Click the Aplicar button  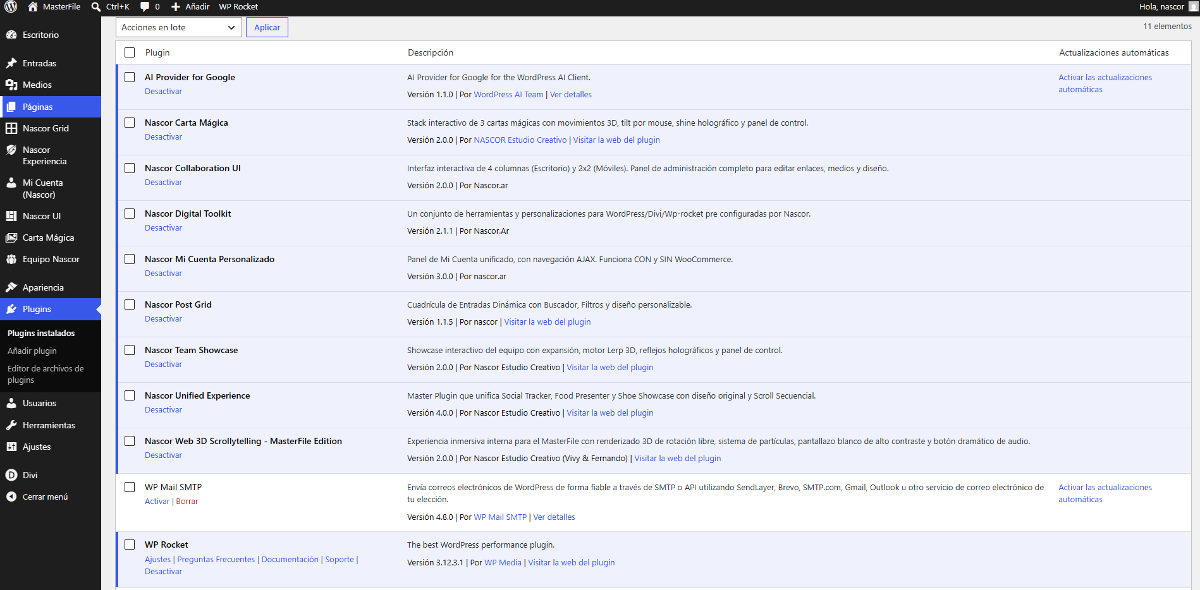point(267,27)
